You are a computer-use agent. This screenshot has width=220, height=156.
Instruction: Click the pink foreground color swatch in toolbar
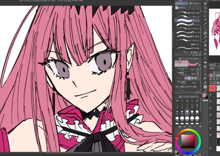click(x=204, y=95)
